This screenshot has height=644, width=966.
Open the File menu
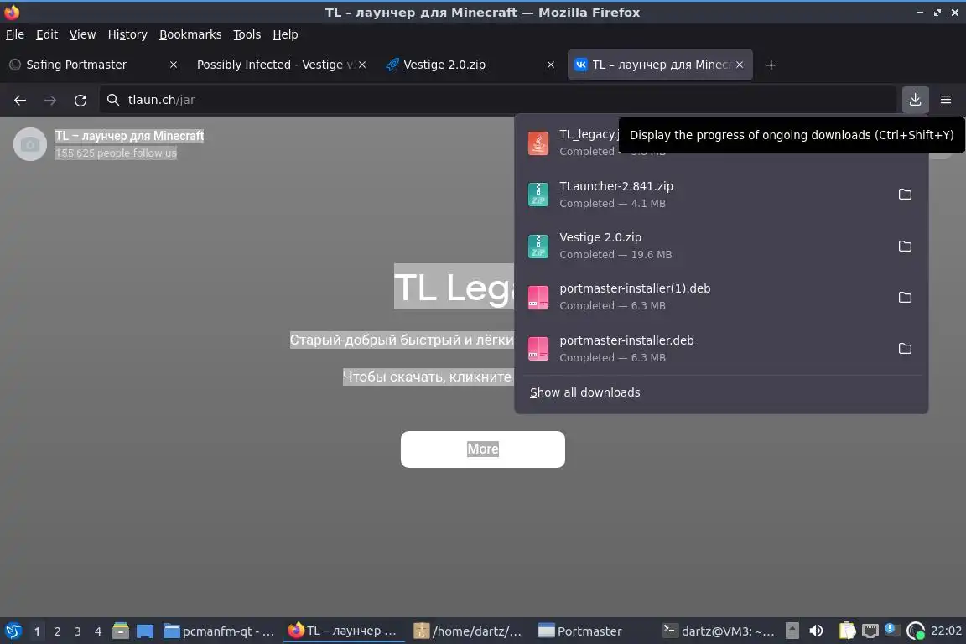pyautogui.click(x=15, y=34)
